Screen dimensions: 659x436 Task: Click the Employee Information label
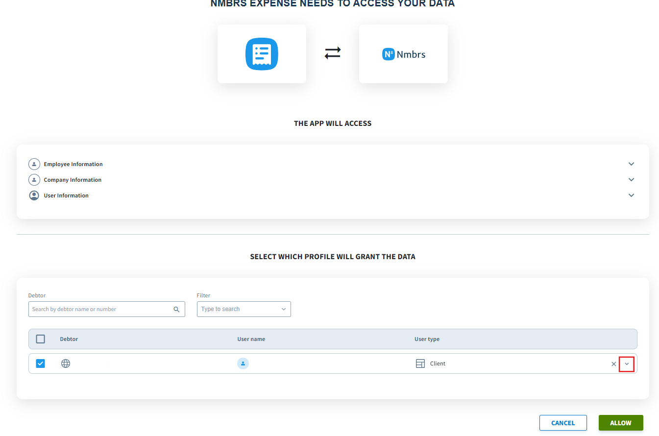tap(73, 164)
